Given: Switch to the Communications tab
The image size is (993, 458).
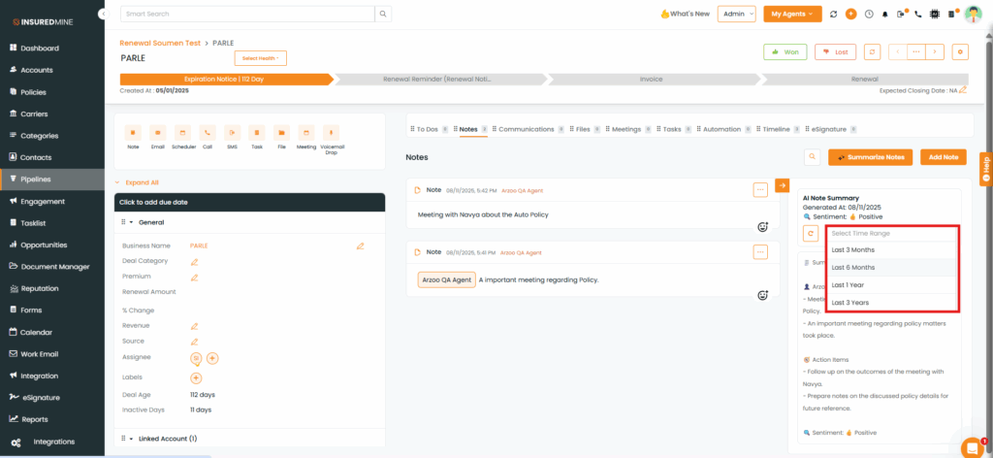Looking at the screenshot, I should coord(527,129).
